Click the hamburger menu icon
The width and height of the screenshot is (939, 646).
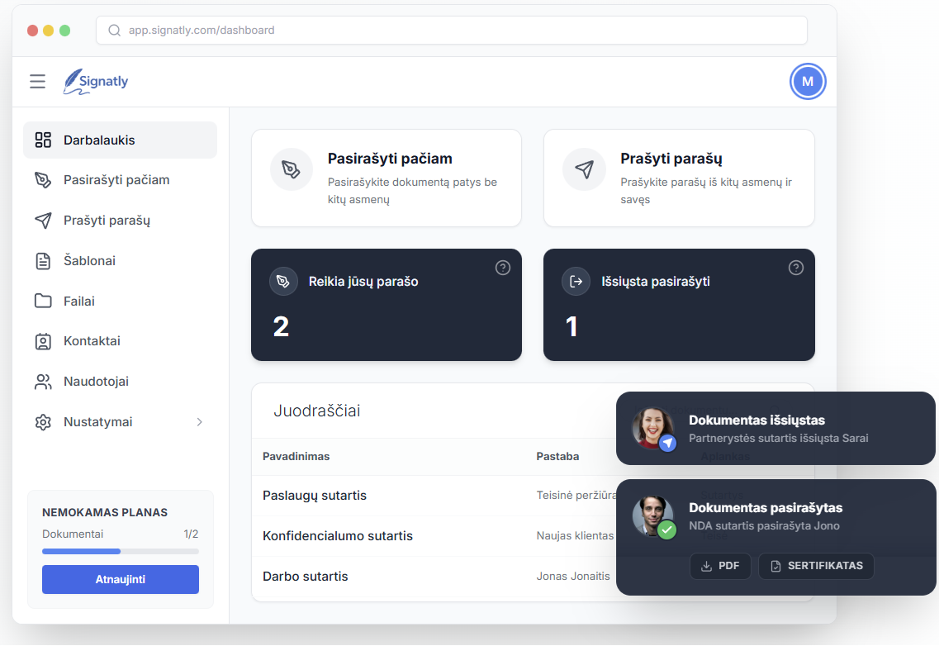coord(37,82)
